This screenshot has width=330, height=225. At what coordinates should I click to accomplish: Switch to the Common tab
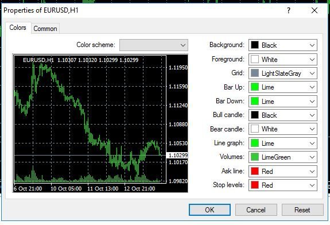pos(45,29)
